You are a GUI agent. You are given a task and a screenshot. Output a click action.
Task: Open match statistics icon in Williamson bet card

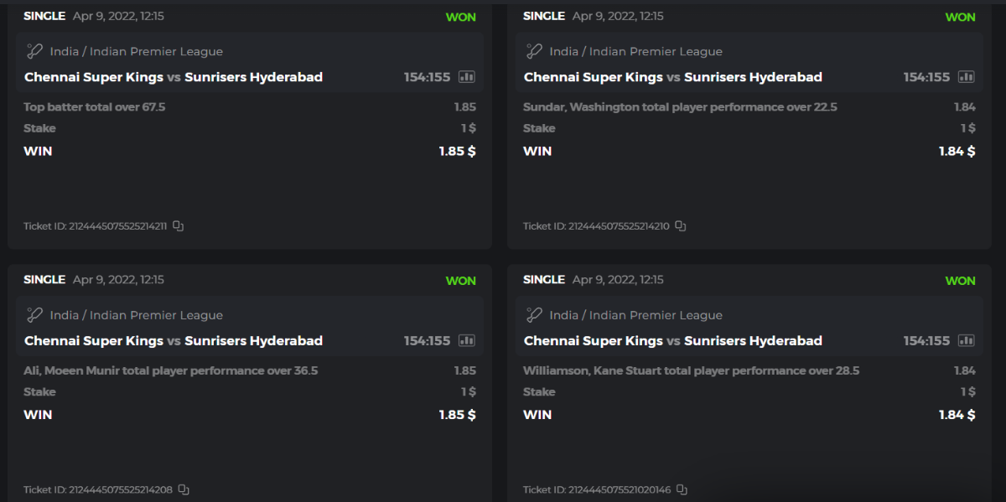click(x=966, y=341)
